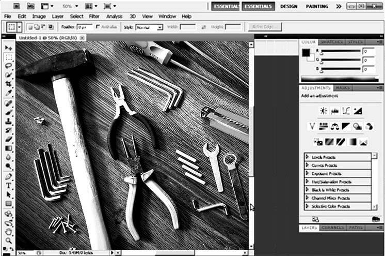This screenshot has width=385, height=256.
Task: Choose Add to selection mode
Action: pyautogui.click(x=37, y=27)
